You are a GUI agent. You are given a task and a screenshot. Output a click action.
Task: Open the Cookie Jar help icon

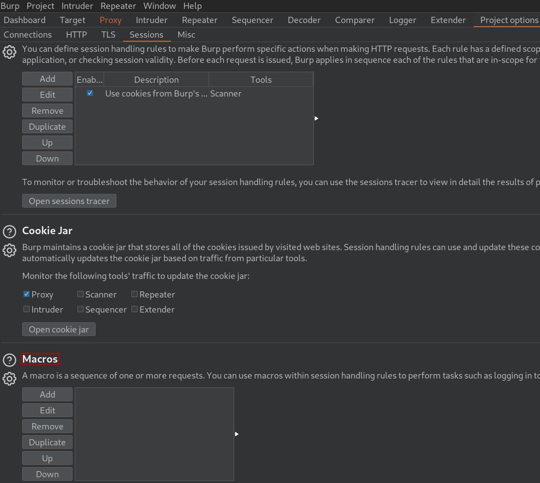click(x=9, y=232)
